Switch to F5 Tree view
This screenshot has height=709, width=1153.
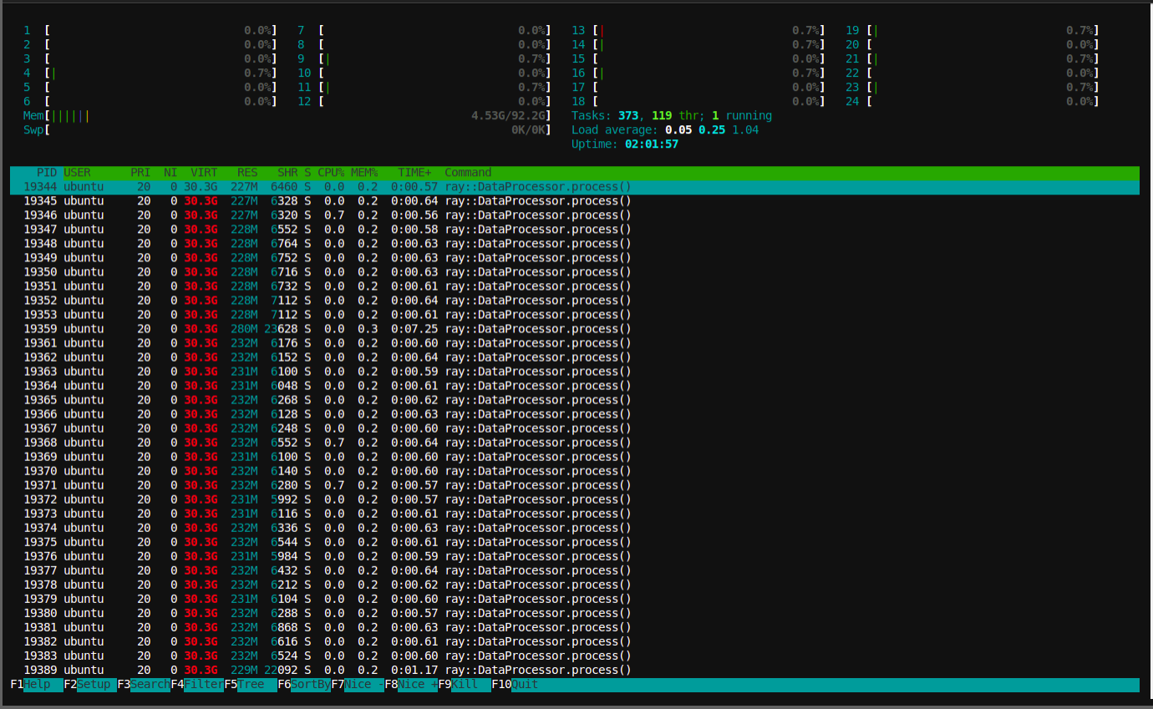(x=251, y=685)
